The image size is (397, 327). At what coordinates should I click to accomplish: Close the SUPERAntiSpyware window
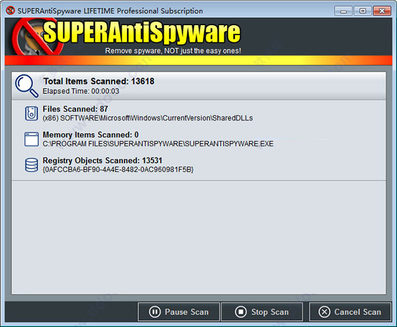(382, 11)
